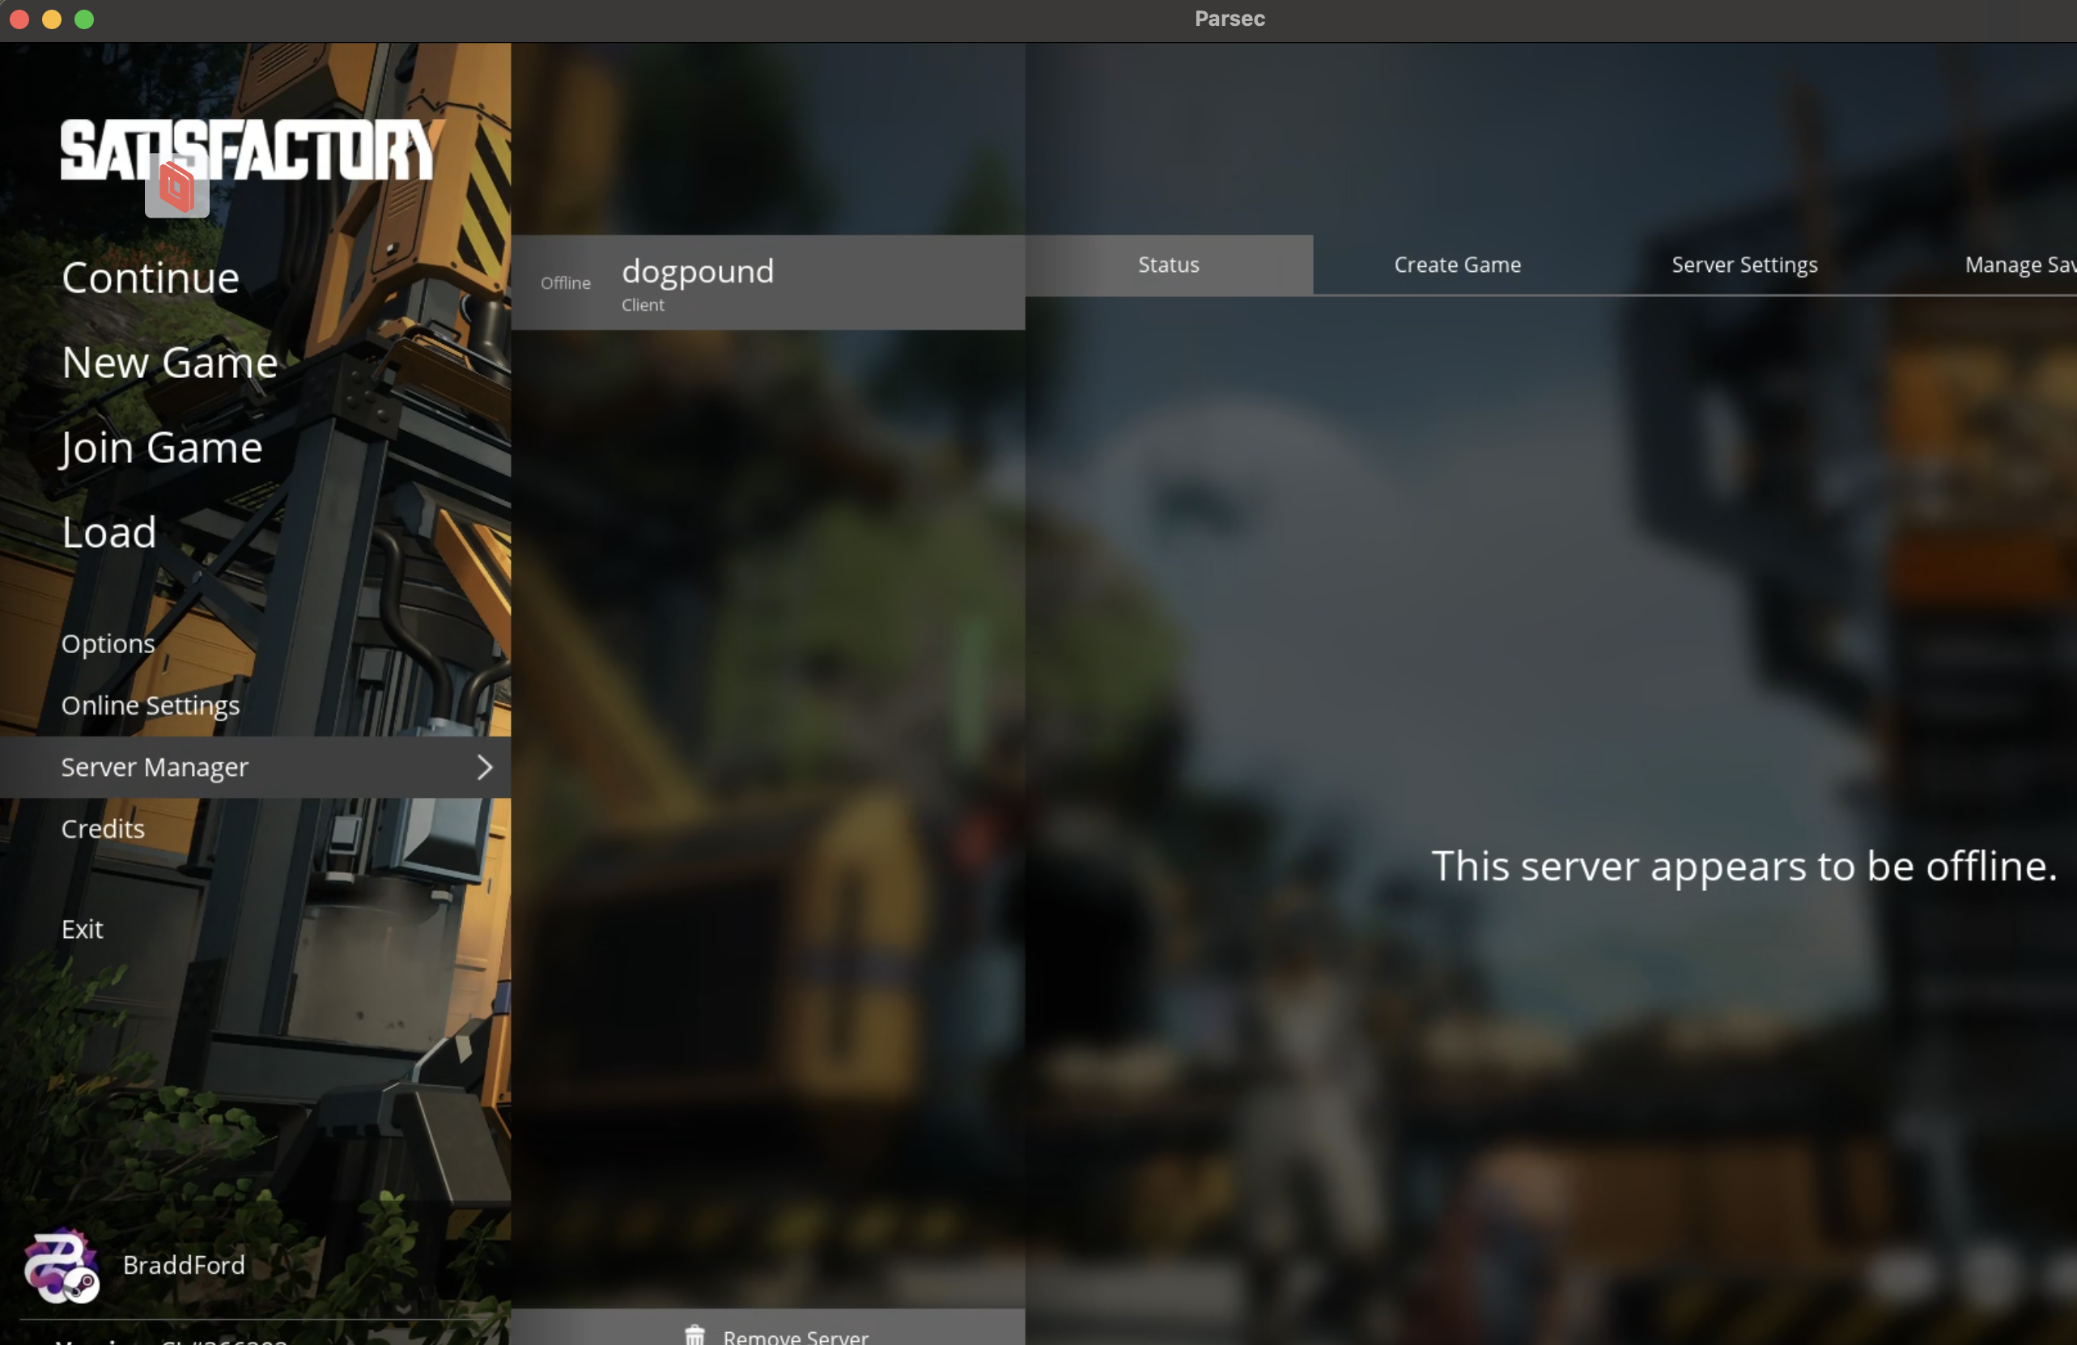
Task: Switch to the Create Game tab
Action: coord(1456,265)
